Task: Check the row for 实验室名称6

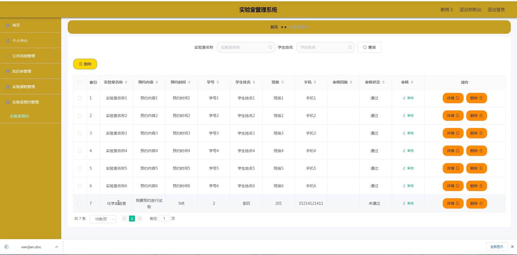Action: click(80, 186)
